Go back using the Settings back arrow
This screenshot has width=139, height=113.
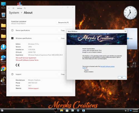9,8
